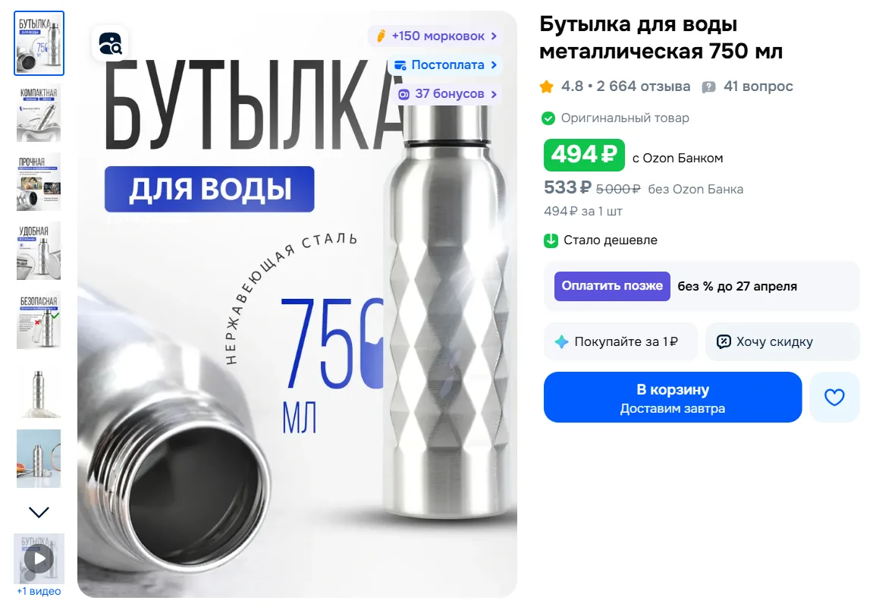Click the green 494 ₽ Ozon Bank price

coord(584,155)
